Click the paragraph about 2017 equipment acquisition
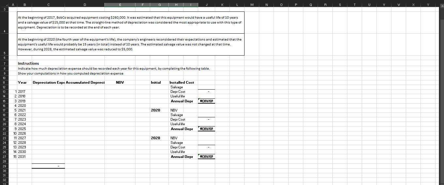The image size is (444, 185). click(x=130, y=22)
